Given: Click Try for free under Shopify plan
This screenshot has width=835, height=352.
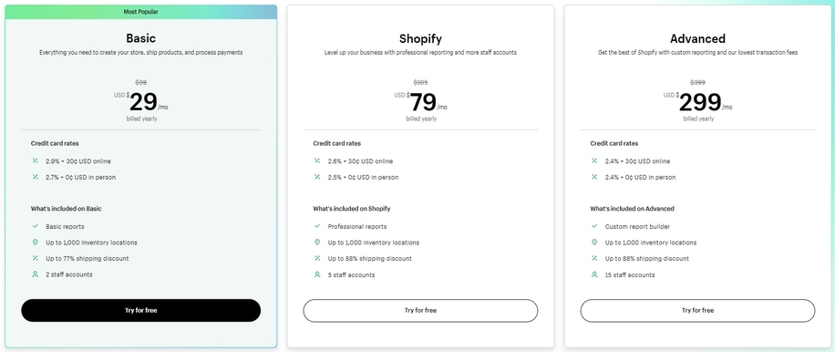Looking at the screenshot, I should click(x=420, y=310).
